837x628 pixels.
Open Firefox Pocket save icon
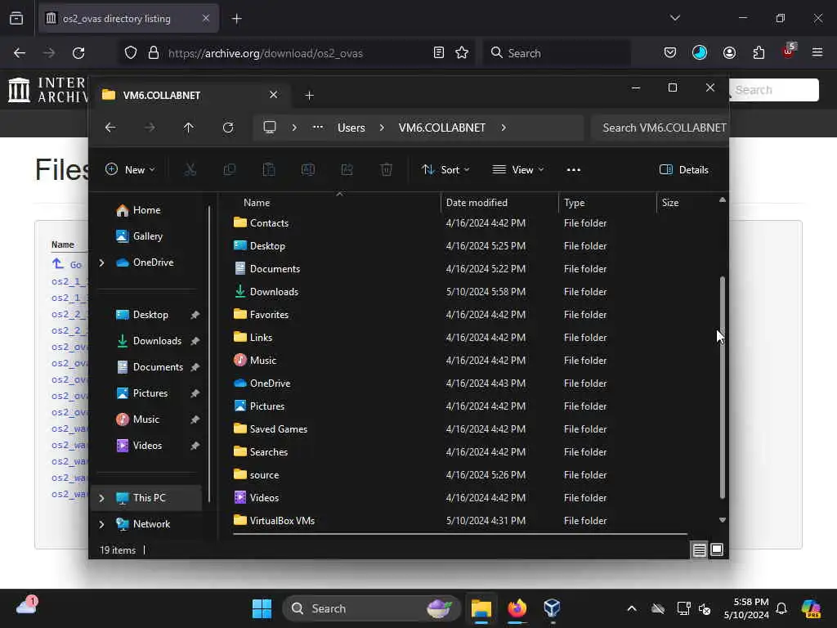(x=670, y=53)
